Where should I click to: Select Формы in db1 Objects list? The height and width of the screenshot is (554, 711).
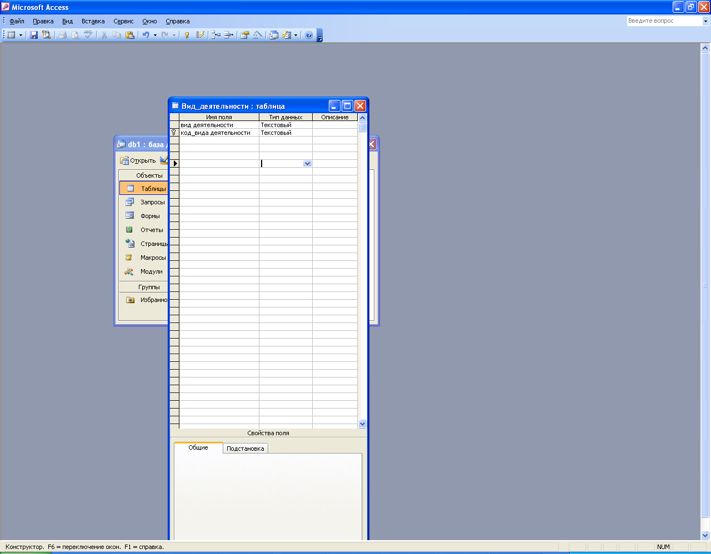[144, 216]
